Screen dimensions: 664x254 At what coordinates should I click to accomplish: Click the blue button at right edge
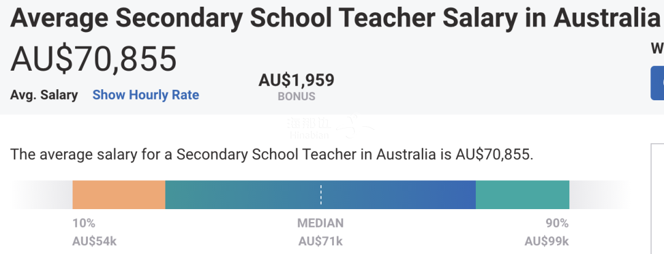658,83
